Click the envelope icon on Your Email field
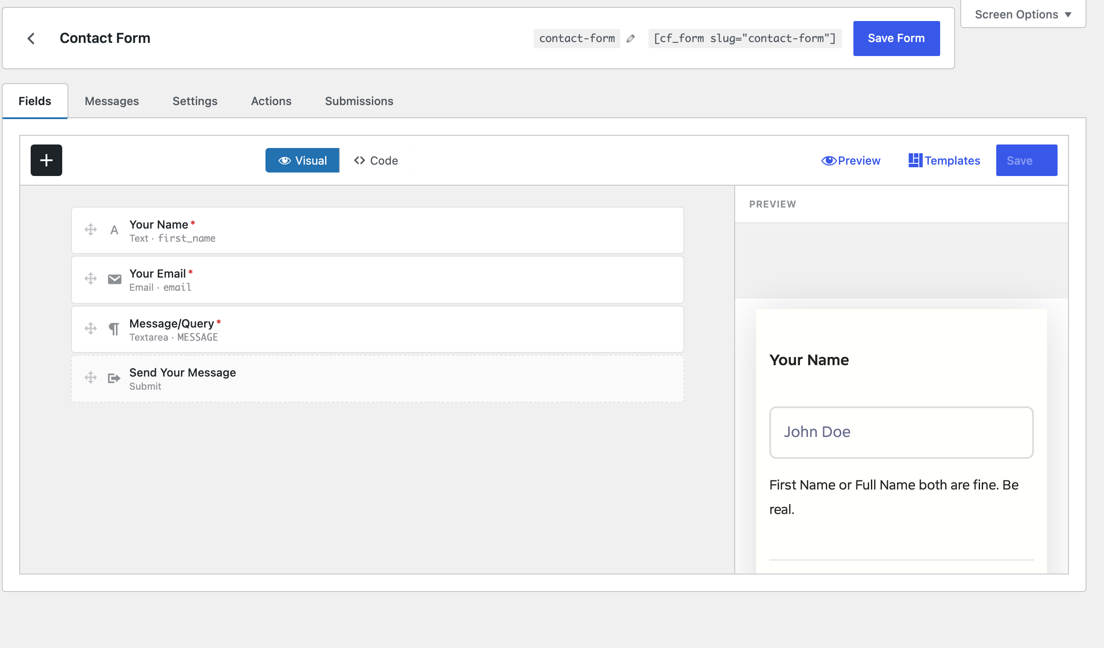 pos(114,279)
